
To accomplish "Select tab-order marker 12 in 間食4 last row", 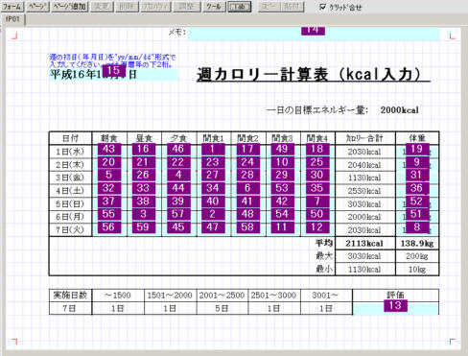I will point(316,227).
